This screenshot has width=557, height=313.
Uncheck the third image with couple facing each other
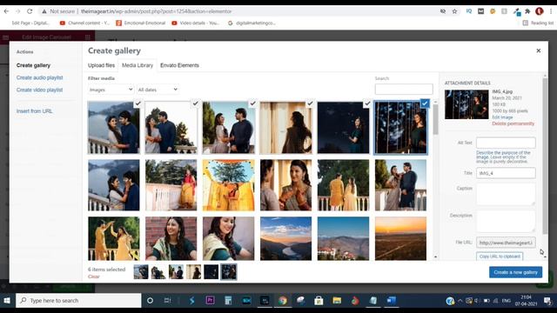click(x=252, y=103)
